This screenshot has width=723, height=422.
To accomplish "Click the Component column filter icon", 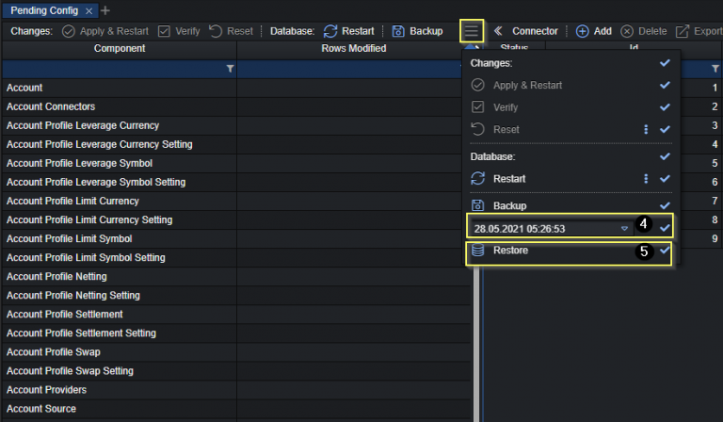I will pyautogui.click(x=230, y=69).
